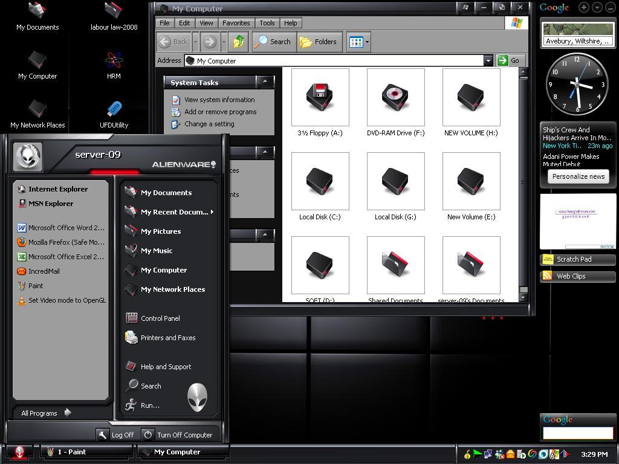Click the Back toolbar button
This screenshot has width=619, height=464.
click(x=174, y=42)
